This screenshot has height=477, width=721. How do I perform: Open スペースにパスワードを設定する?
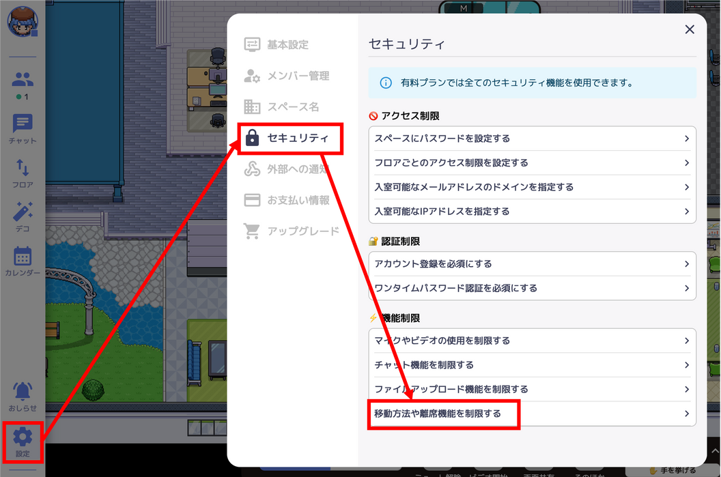532,139
